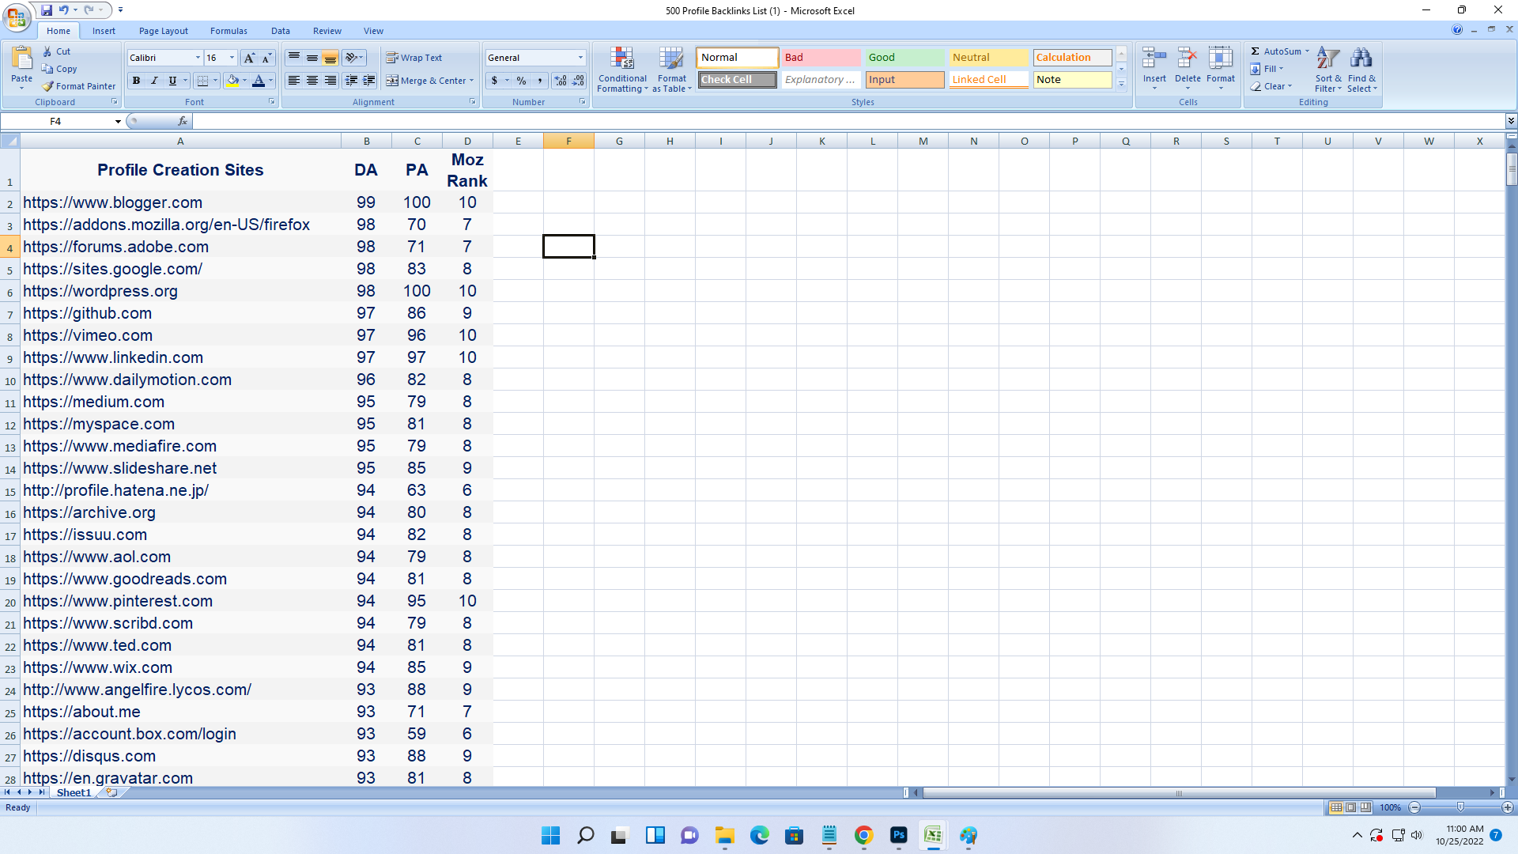Switch to the Page Layout tab
The image size is (1518, 854).
[x=163, y=31]
